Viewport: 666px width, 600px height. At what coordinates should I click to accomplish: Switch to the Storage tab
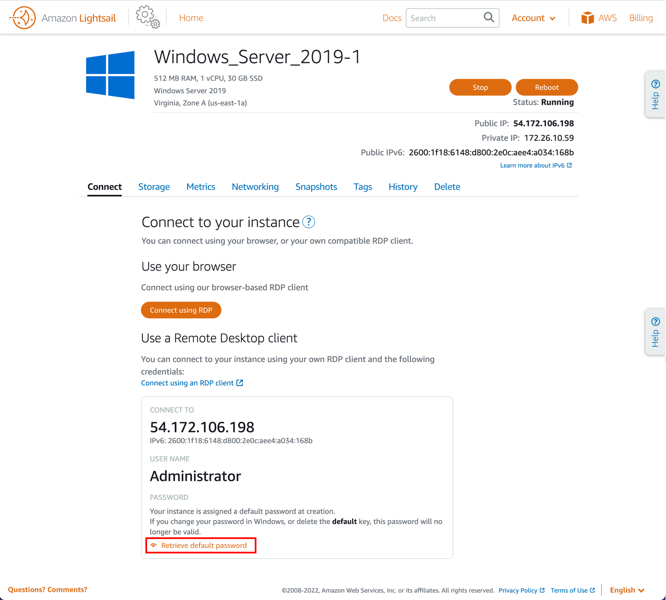tap(154, 187)
